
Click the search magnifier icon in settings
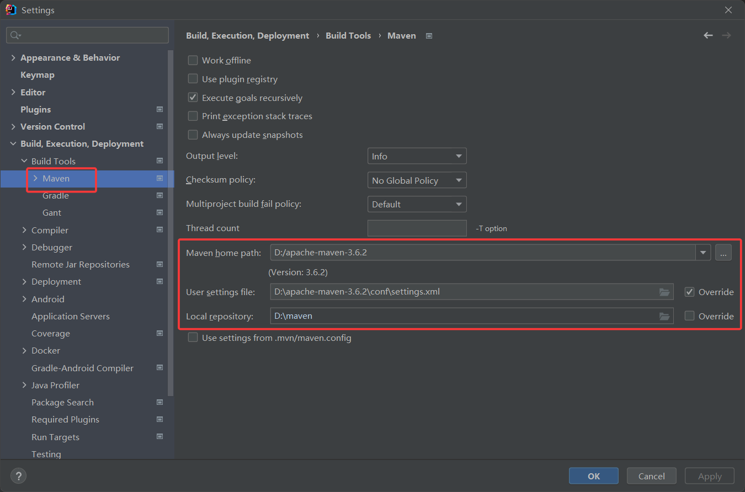[14, 35]
